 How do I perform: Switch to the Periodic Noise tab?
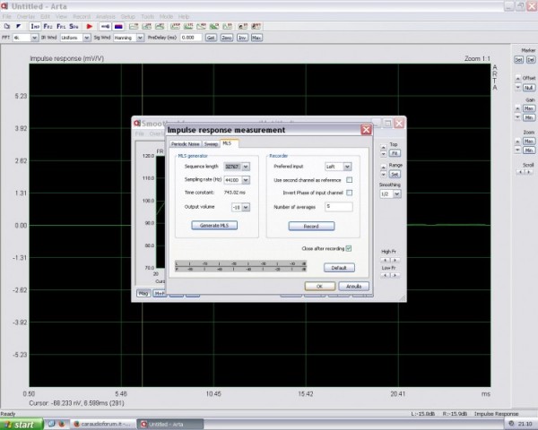(186, 144)
